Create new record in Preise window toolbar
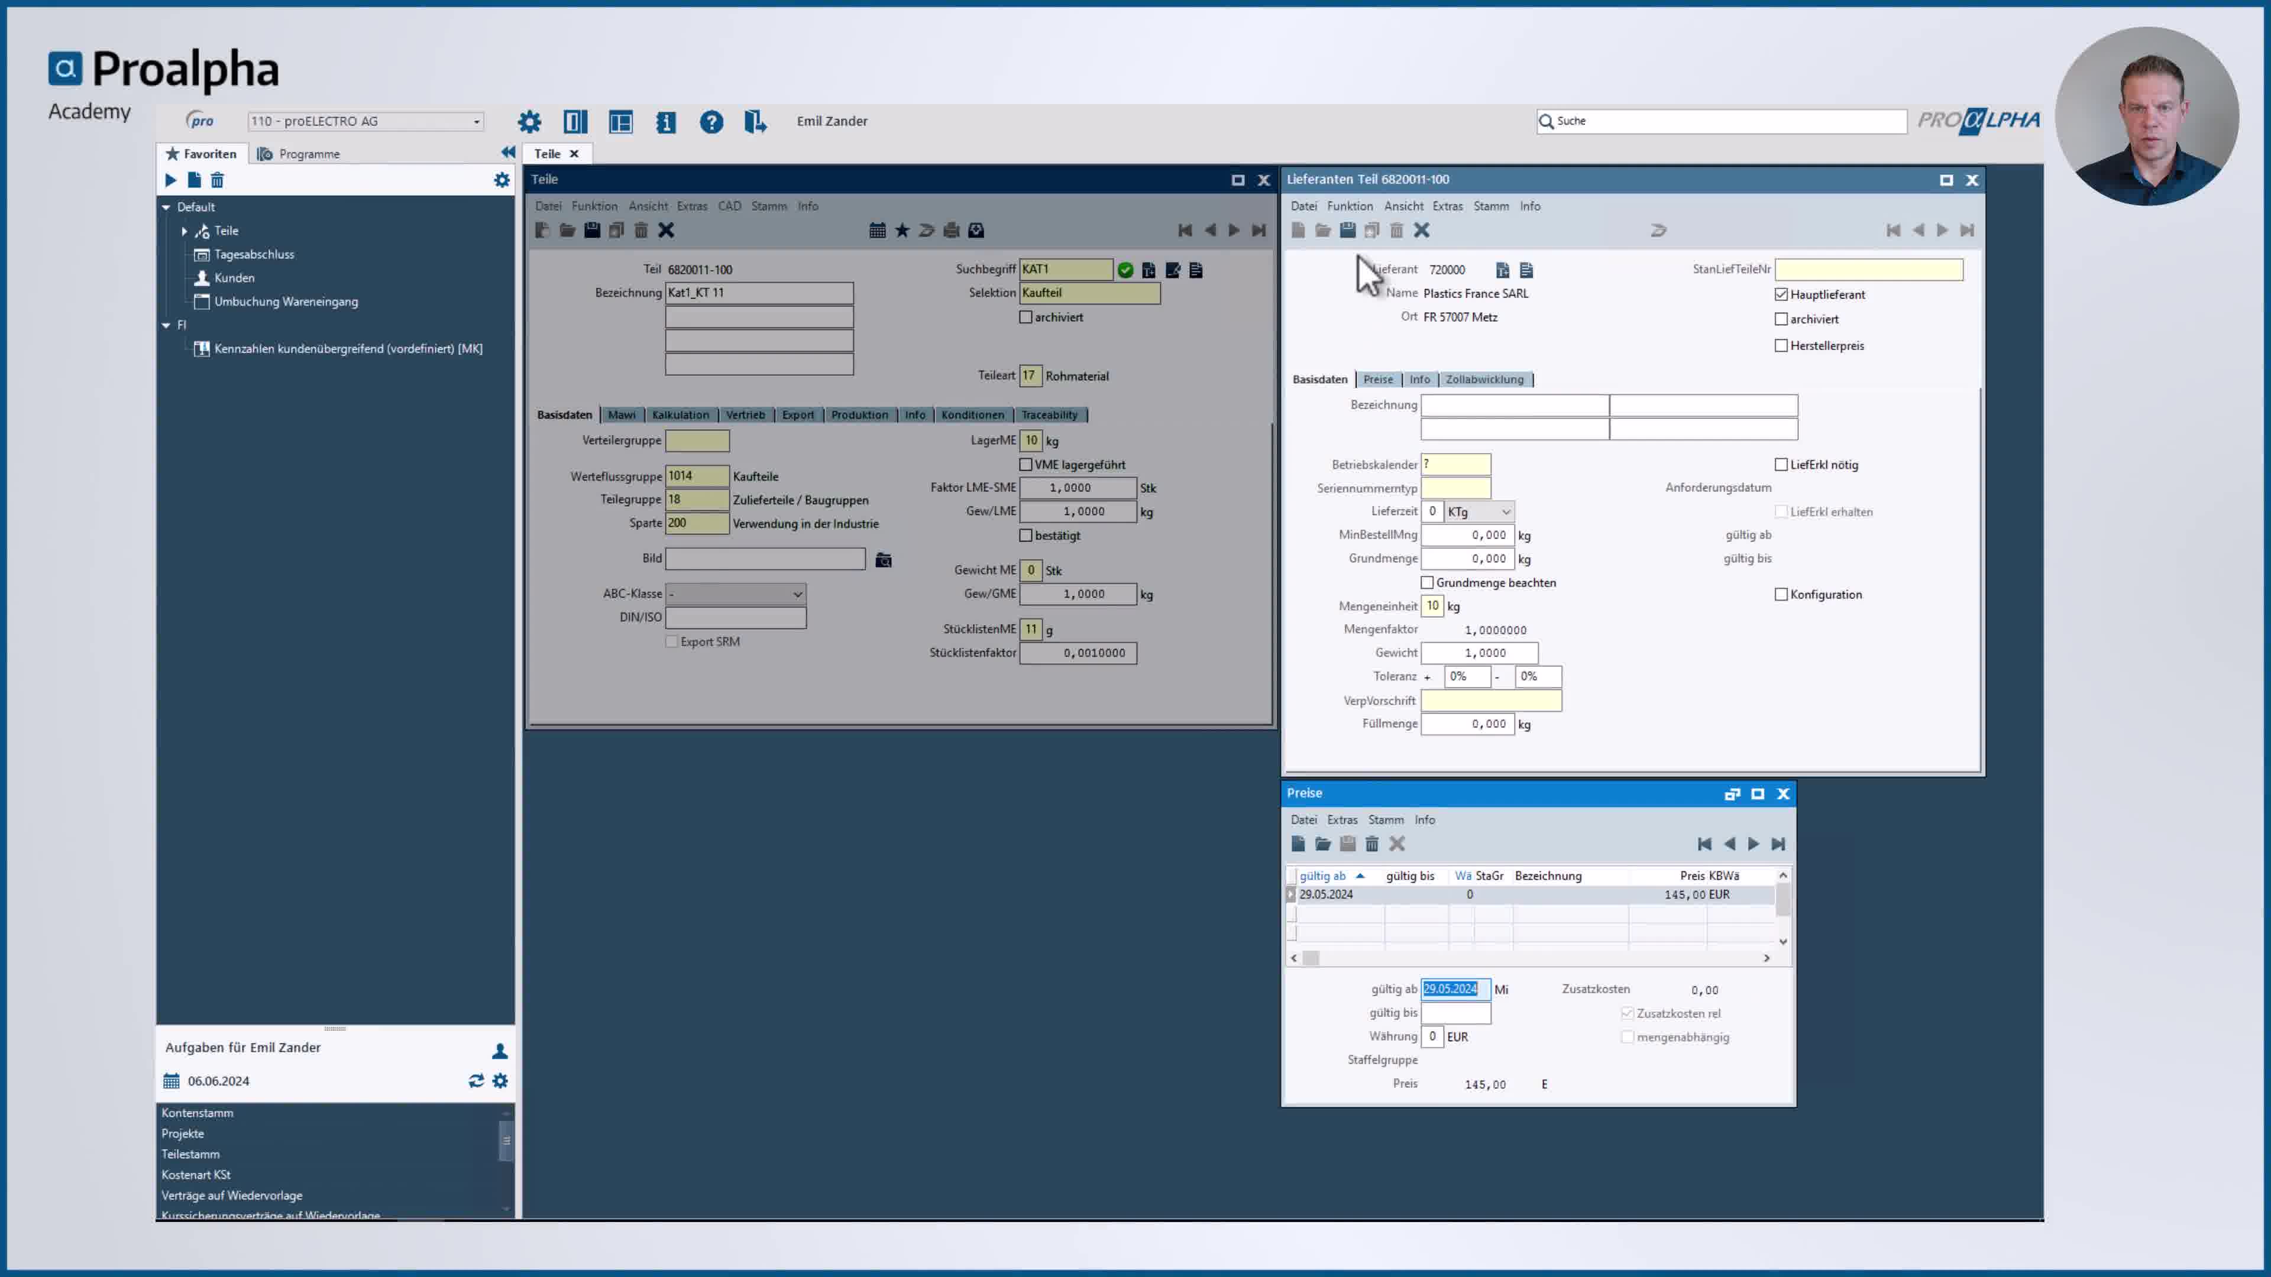Viewport: 2271px width, 1277px height. click(x=1298, y=844)
